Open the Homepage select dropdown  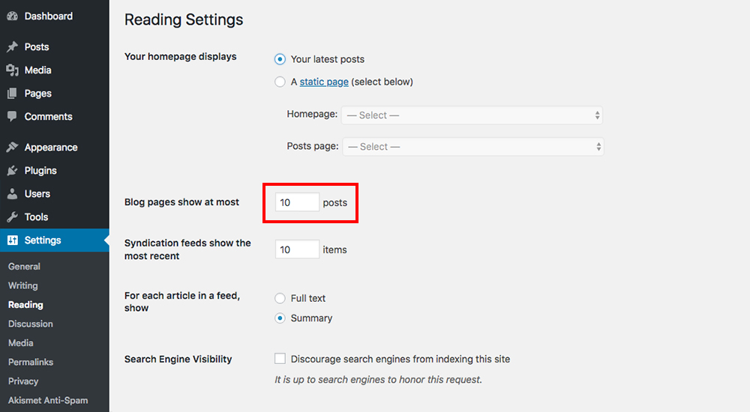point(472,115)
